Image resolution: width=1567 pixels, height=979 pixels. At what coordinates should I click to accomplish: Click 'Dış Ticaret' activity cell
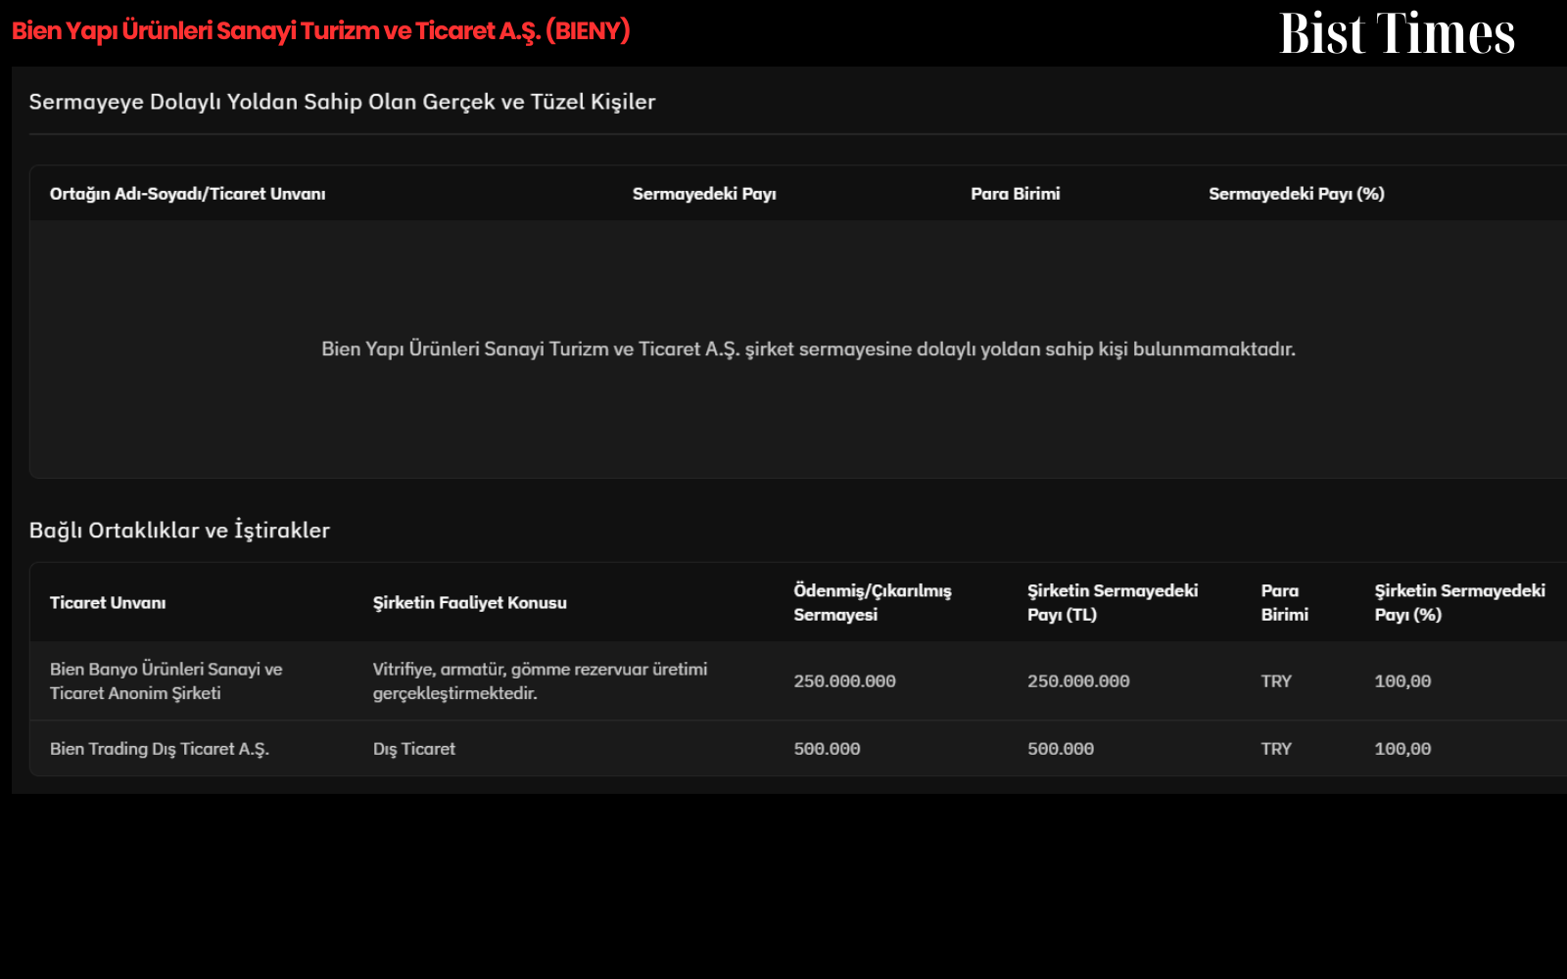pyautogui.click(x=414, y=749)
